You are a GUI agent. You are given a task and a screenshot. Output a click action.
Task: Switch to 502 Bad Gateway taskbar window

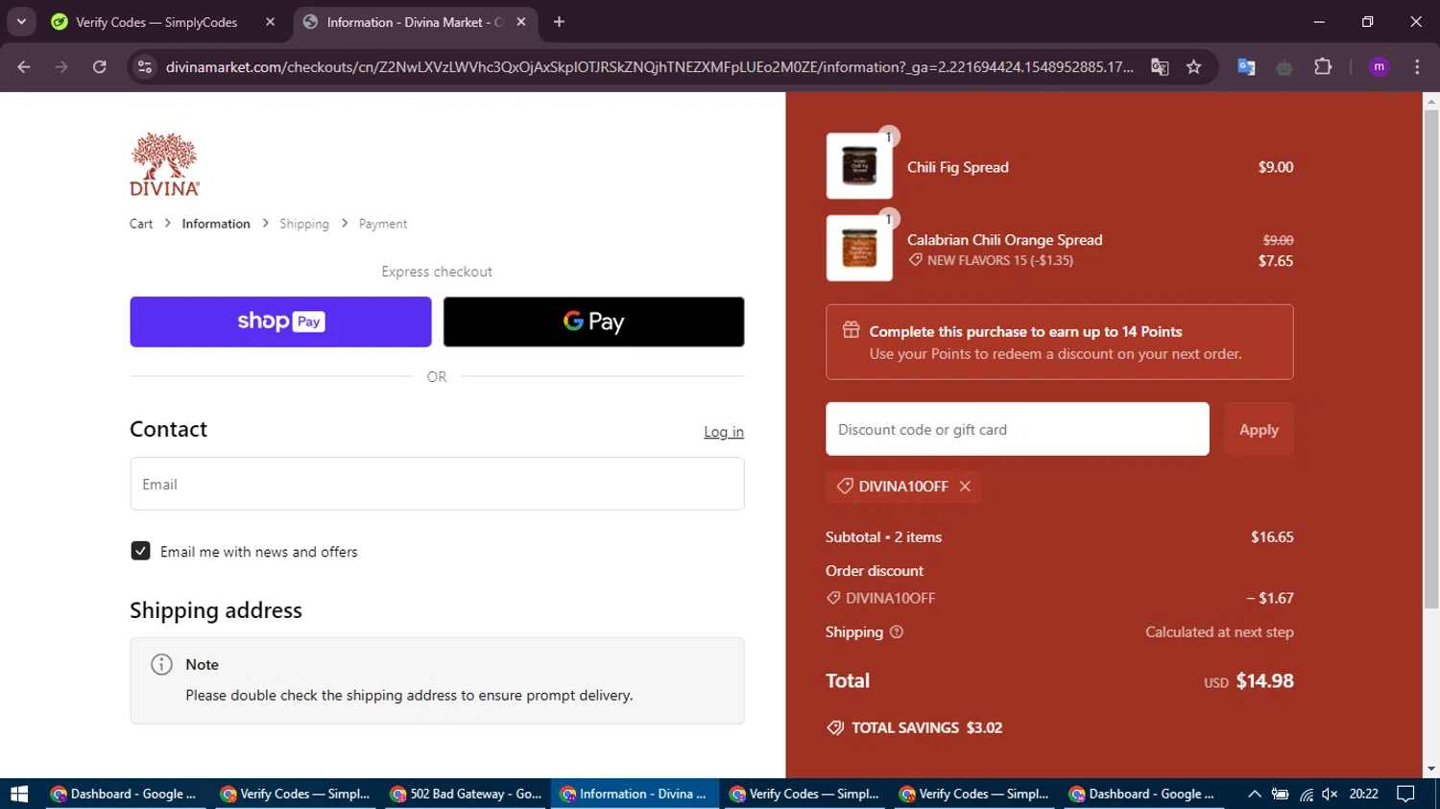[468, 794]
